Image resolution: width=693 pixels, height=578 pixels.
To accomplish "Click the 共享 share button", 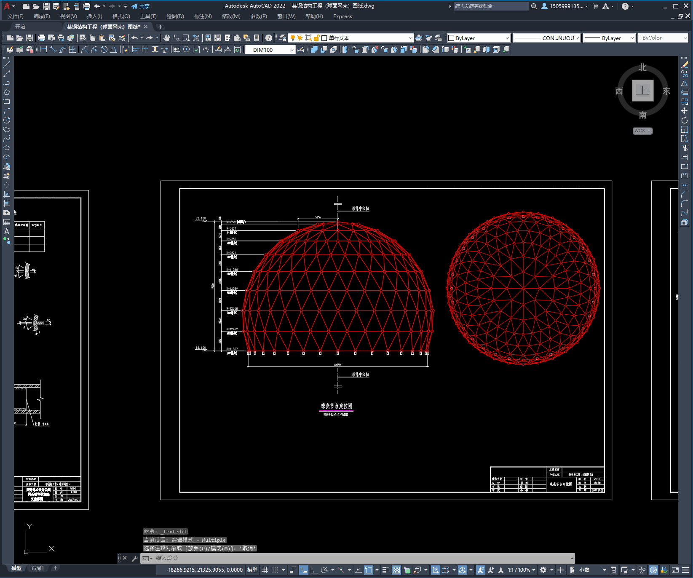I will click(140, 6).
